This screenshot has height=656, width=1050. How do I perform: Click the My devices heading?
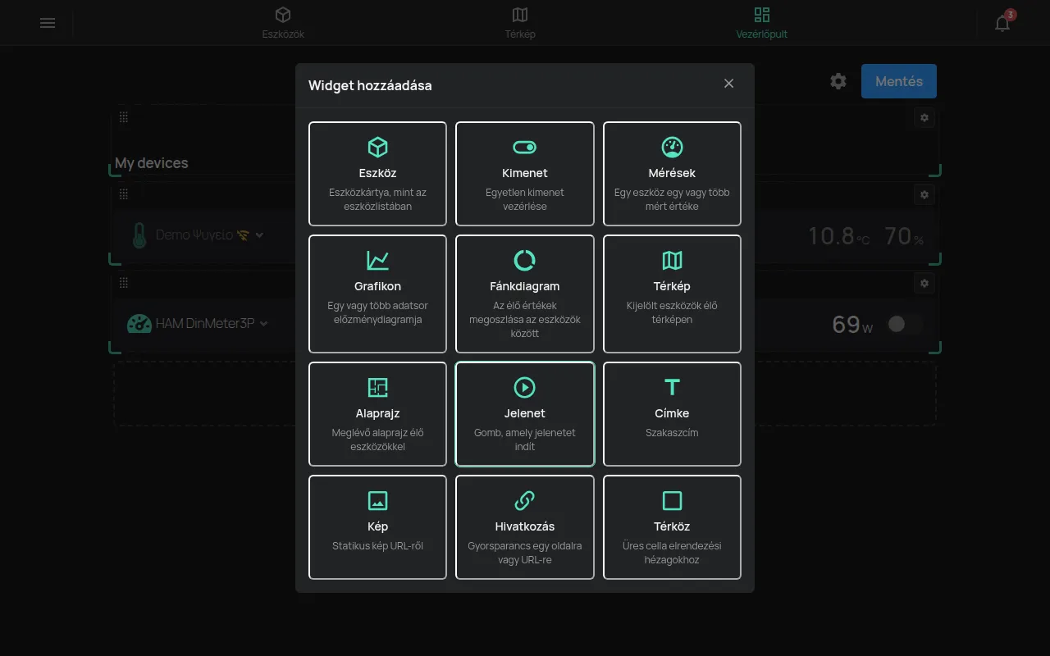tap(152, 163)
